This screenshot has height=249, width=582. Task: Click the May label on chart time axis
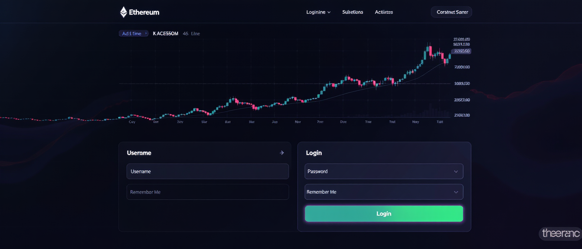[416, 122]
